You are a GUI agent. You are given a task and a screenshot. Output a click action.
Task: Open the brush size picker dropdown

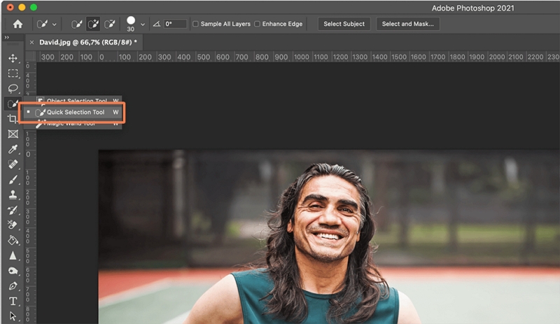pyautogui.click(x=143, y=24)
